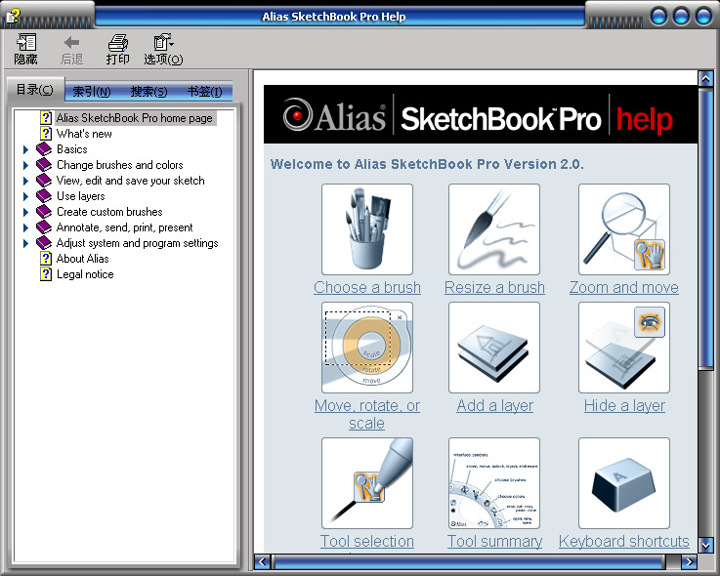Click the Back (后退) toolbar arrow
Viewport: 720px width, 576px height.
click(x=71, y=43)
